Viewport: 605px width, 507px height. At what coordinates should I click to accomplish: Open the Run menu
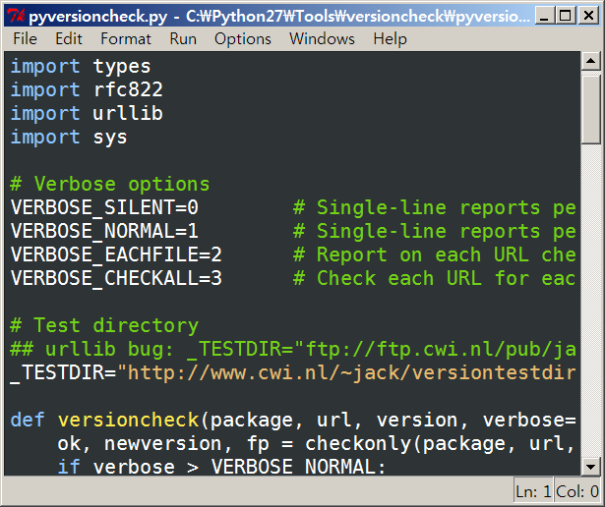pos(183,39)
